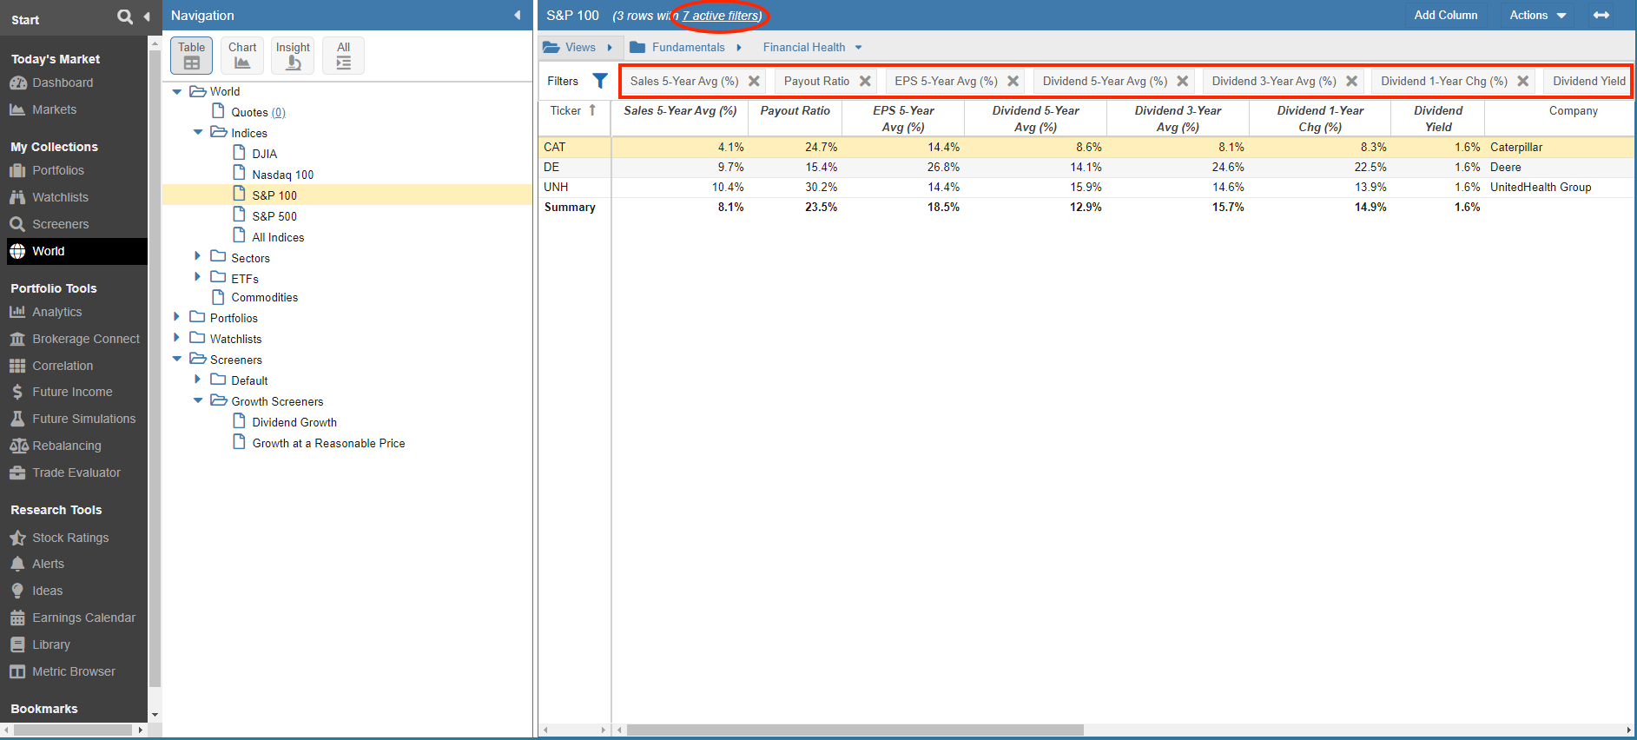Expand the Sectors folder

[x=198, y=256]
